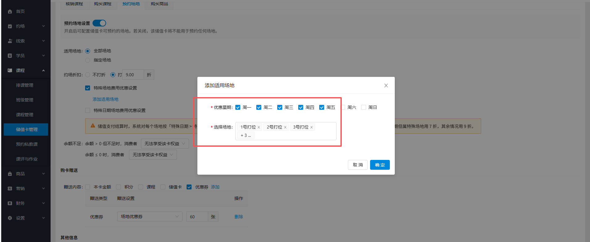Viewport: 590px width, 242px height.
Task: Expand the 商品 sidebar menu
Action: pos(43,174)
